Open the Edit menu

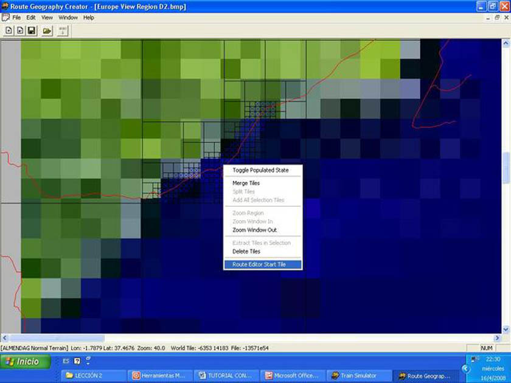pos(31,18)
